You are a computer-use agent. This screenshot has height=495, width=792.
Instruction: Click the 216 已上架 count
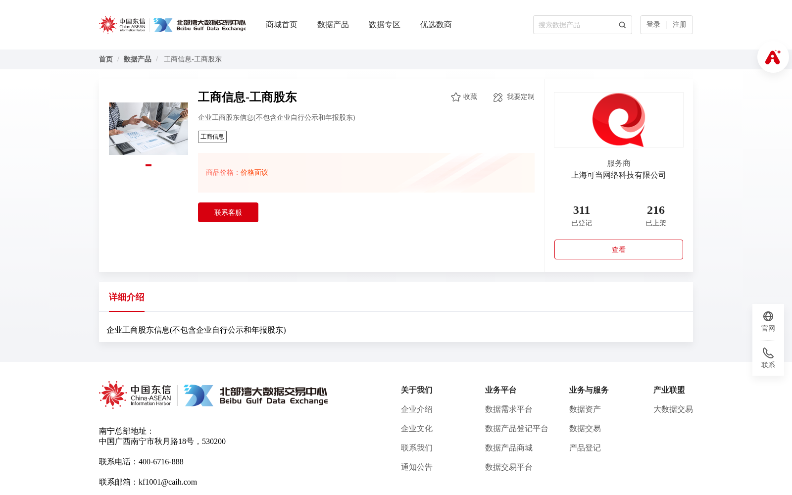[656, 215]
